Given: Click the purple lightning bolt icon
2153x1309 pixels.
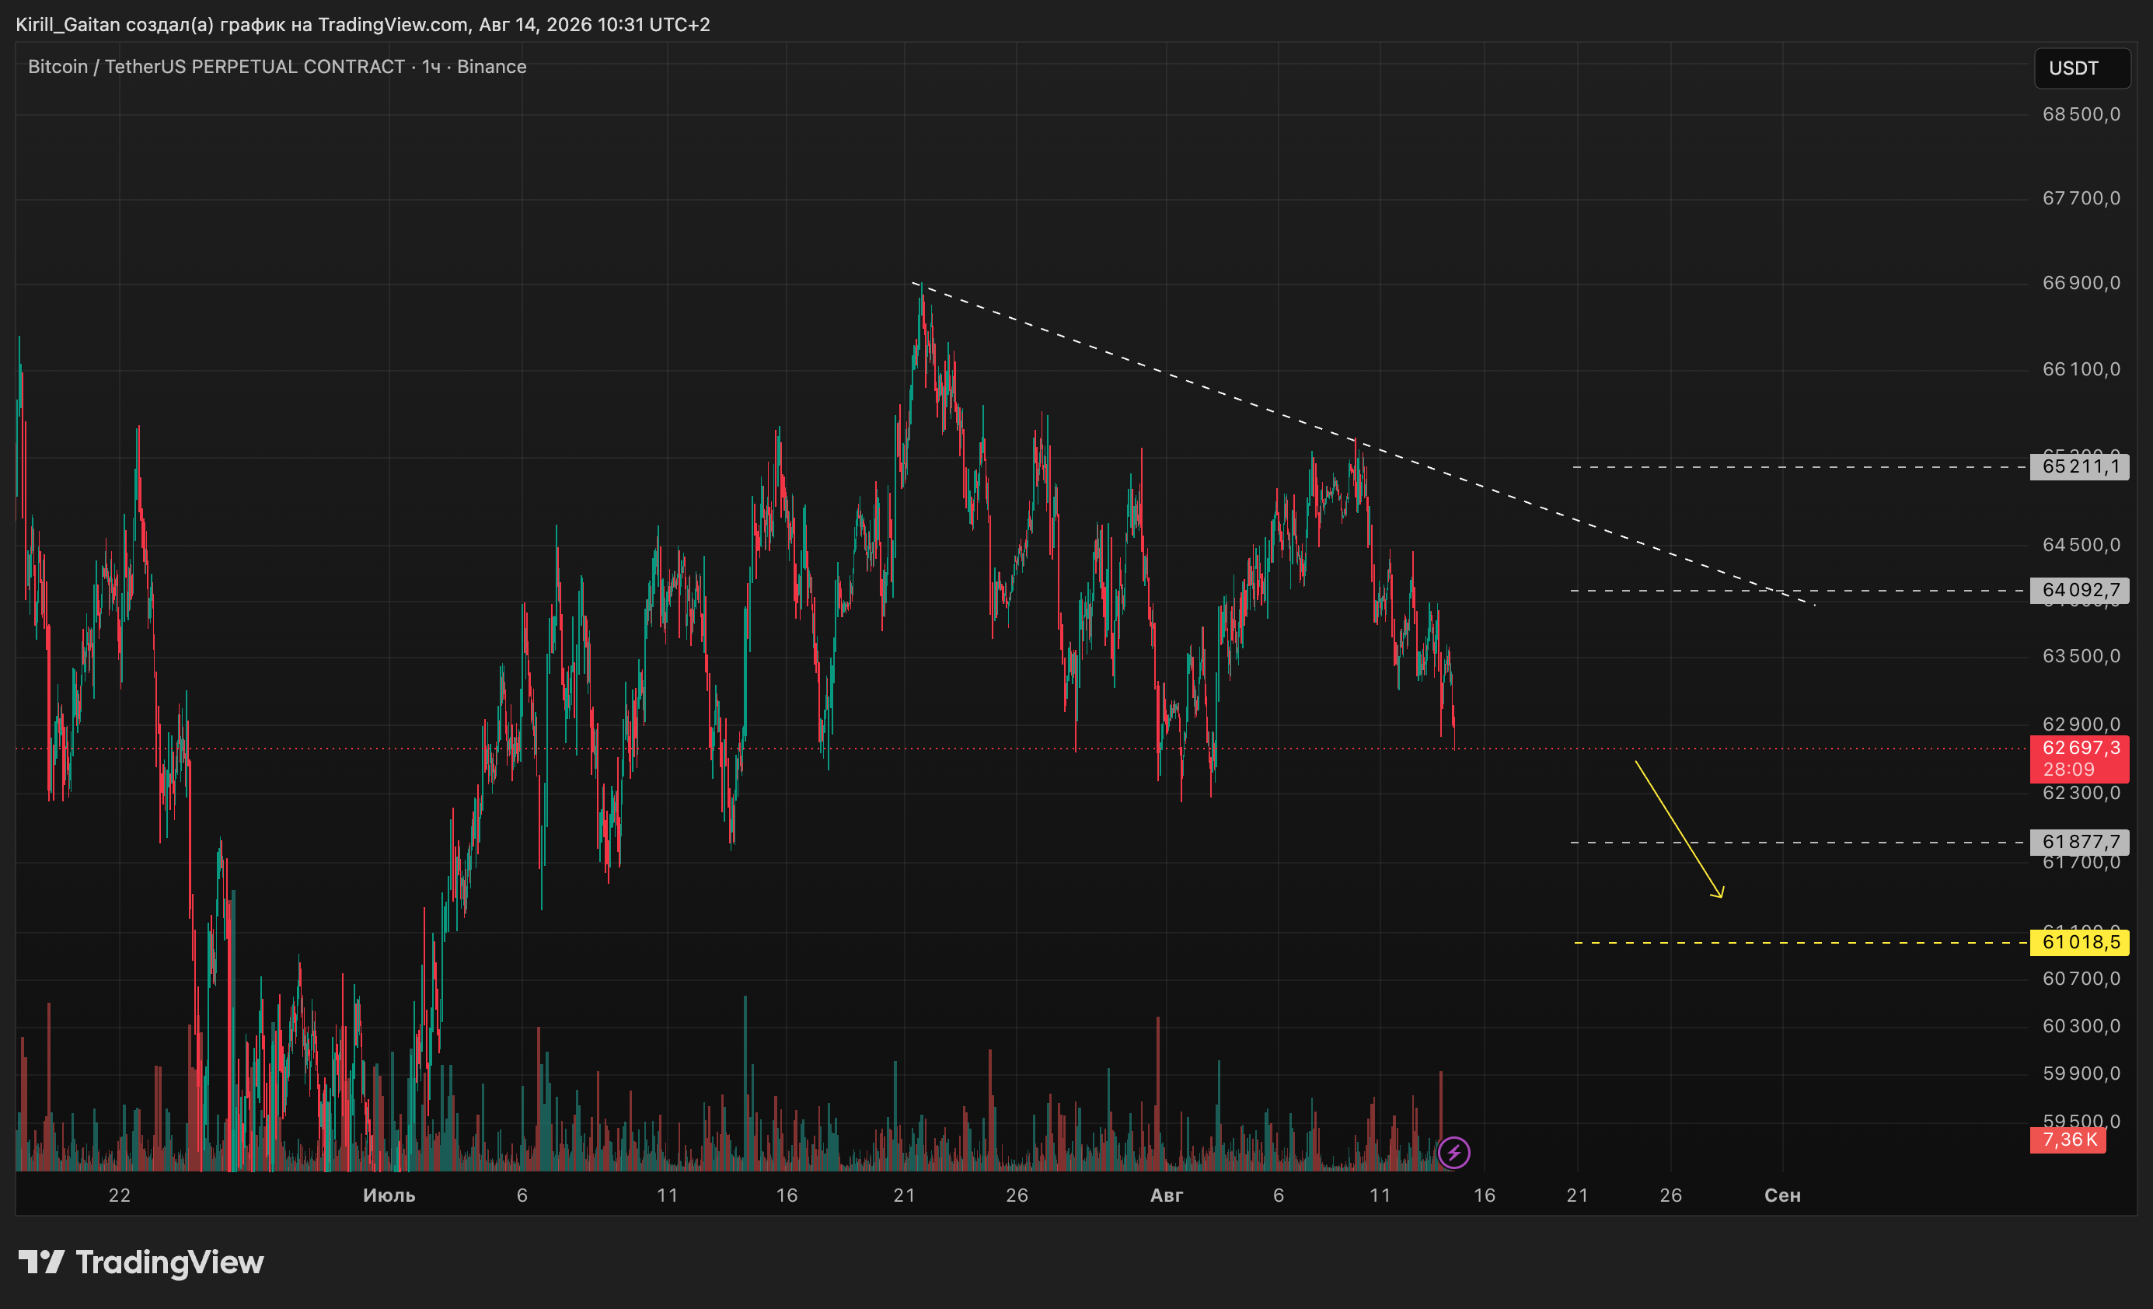Looking at the screenshot, I should (x=1454, y=1153).
